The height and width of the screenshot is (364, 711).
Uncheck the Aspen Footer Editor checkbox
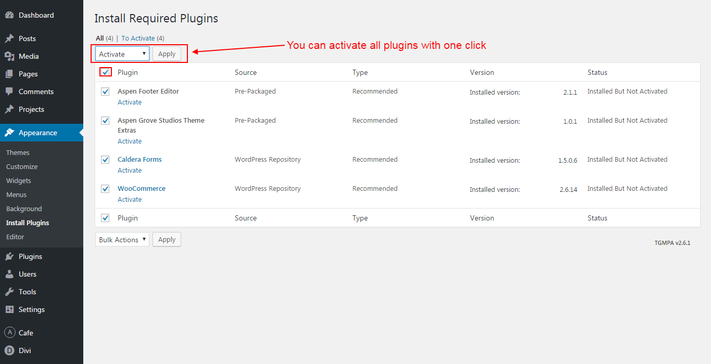[x=105, y=92]
